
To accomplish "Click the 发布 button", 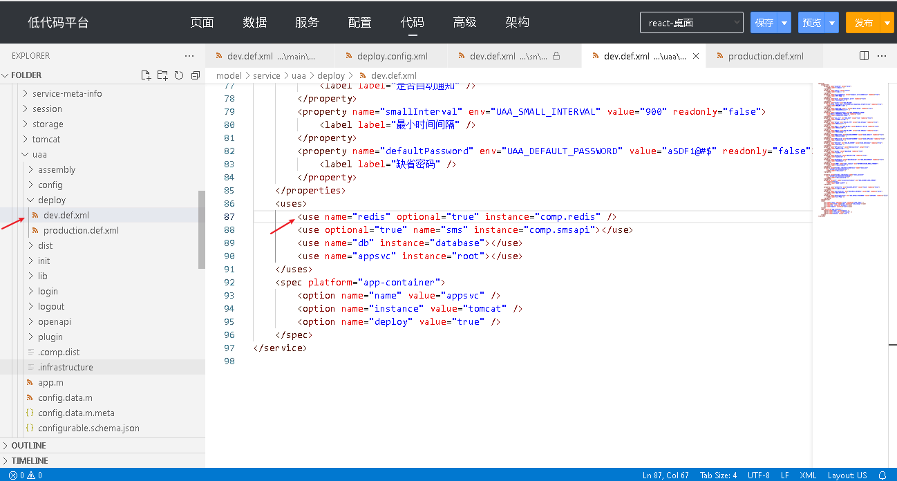I will coord(864,23).
